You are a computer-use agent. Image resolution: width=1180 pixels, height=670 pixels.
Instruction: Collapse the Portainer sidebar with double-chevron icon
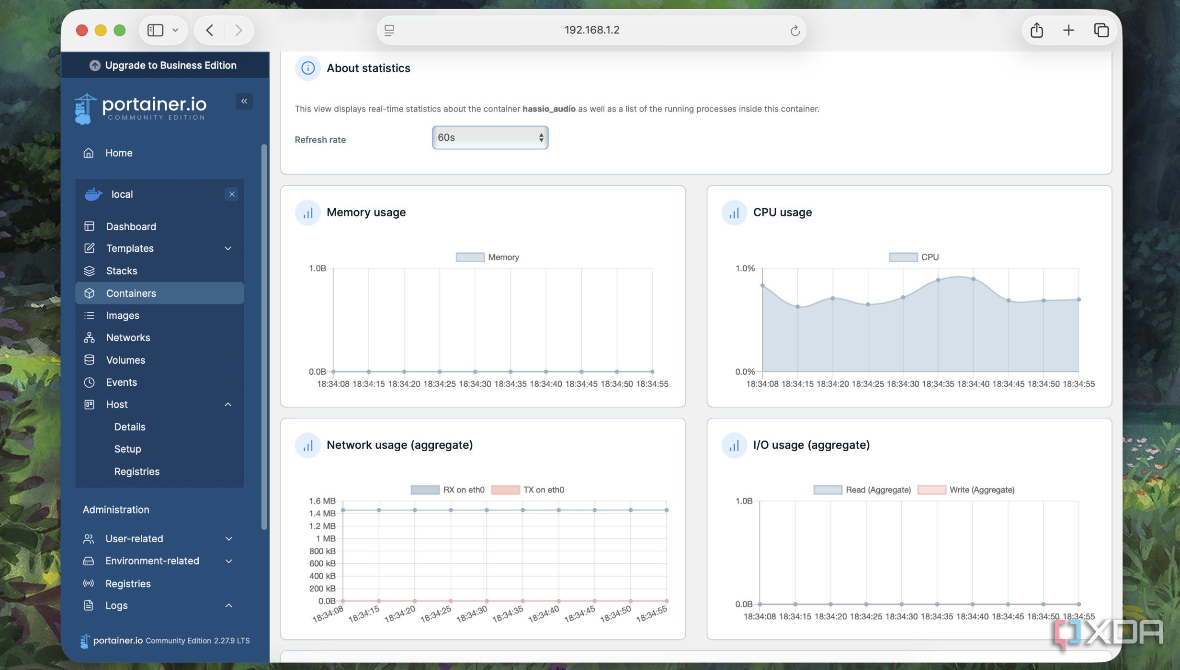pos(244,101)
